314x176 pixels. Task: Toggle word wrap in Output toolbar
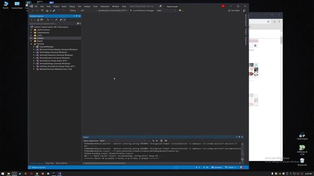coord(166,141)
